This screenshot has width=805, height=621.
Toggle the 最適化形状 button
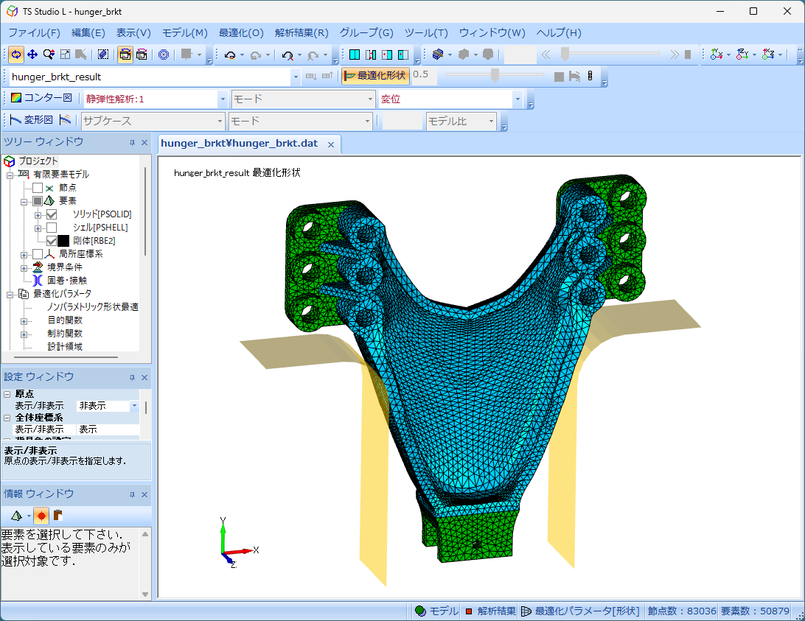point(375,75)
